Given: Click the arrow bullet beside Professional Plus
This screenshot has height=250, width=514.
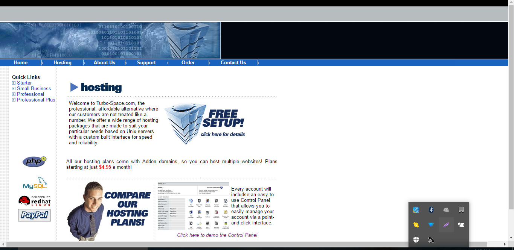Looking at the screenshot, I should pos(14,100).
